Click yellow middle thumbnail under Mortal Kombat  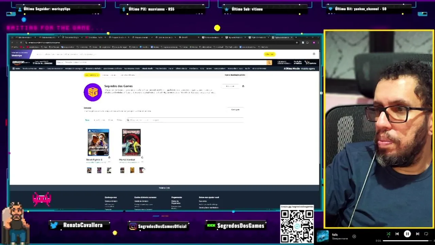[x=132, y=170]
